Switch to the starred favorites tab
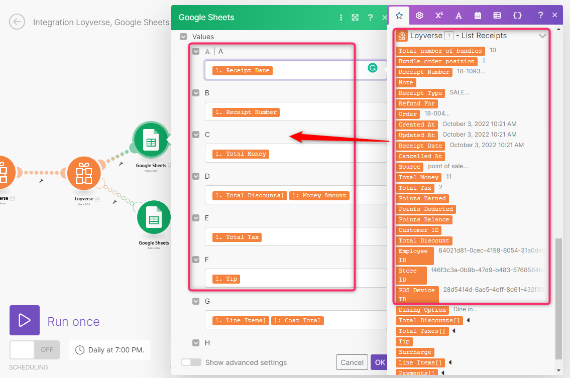Viewport: 570px width, 378px height. click(399, 16)
